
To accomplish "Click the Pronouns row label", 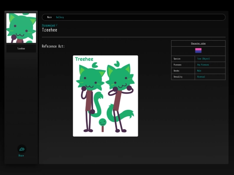I will 177,65.
